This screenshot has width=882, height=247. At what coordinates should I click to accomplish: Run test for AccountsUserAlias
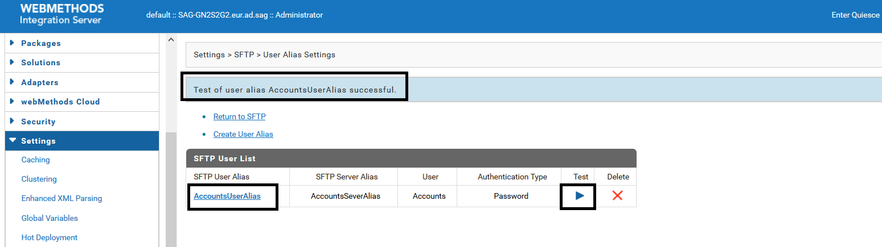(580, 196)
